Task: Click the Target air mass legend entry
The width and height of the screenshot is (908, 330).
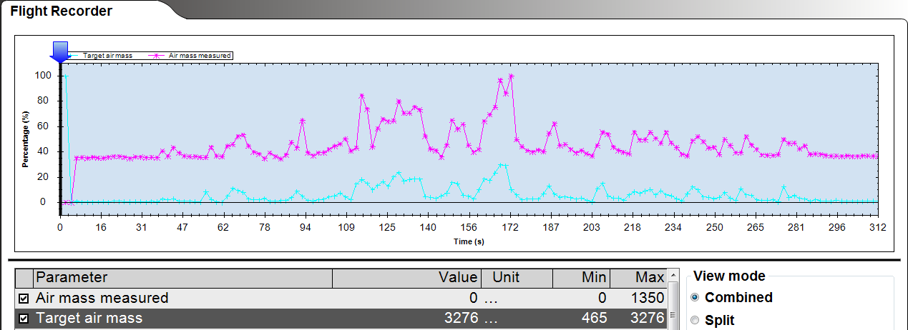Action: (x=107, y=55)
